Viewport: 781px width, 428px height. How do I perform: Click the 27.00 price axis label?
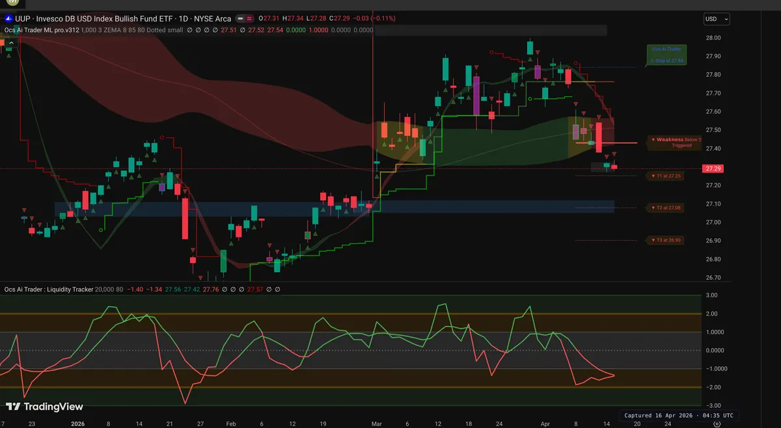[x=714, y=222]
